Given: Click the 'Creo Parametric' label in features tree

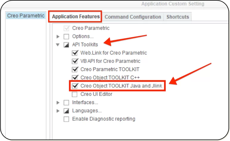Looking at the screenshot, I should coord(91,28).
